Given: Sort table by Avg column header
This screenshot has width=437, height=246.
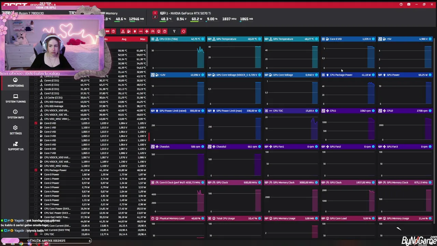Looking at the screenshot, I should [x=124, y=39].
